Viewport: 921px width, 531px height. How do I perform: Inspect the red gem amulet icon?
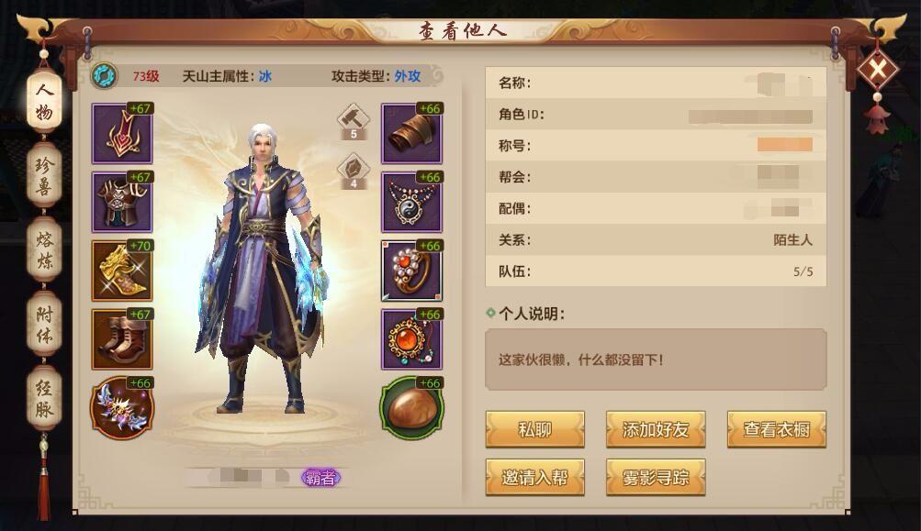[x=411, y=339]
